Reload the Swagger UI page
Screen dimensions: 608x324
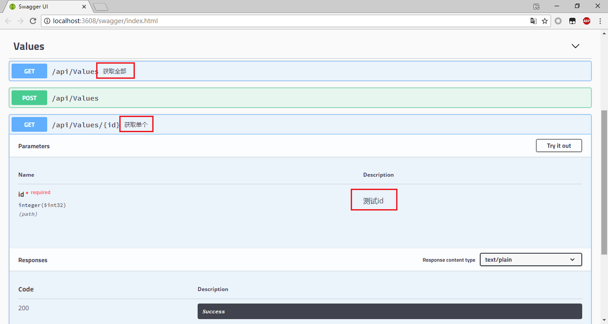tap(33, 21)
